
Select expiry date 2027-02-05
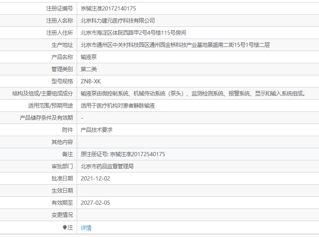coord(95,203)
